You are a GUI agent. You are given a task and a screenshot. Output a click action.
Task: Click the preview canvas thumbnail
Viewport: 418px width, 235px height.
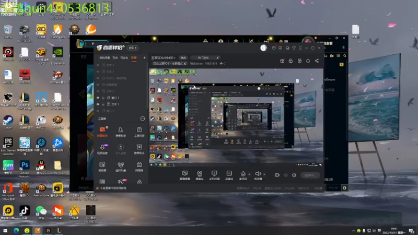coord(236,118)
